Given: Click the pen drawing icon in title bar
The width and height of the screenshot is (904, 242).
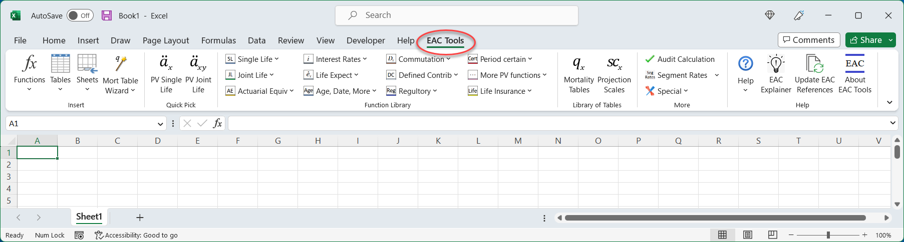Looking at the screenshot, I should (x=799, y=15).
